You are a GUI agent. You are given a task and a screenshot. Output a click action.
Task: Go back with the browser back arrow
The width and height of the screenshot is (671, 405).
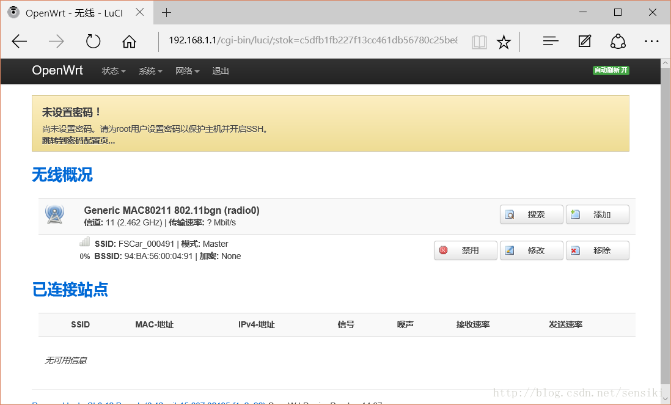pyautogui.click(x=20, y=42)
